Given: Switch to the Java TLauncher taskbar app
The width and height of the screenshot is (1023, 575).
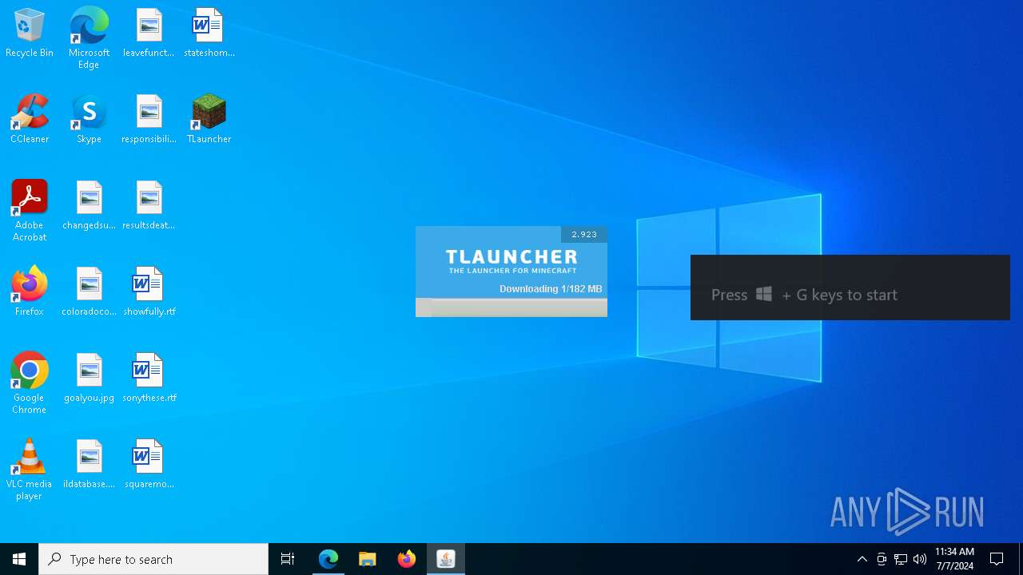Looking at the screenshot, I should coord(446,559).
